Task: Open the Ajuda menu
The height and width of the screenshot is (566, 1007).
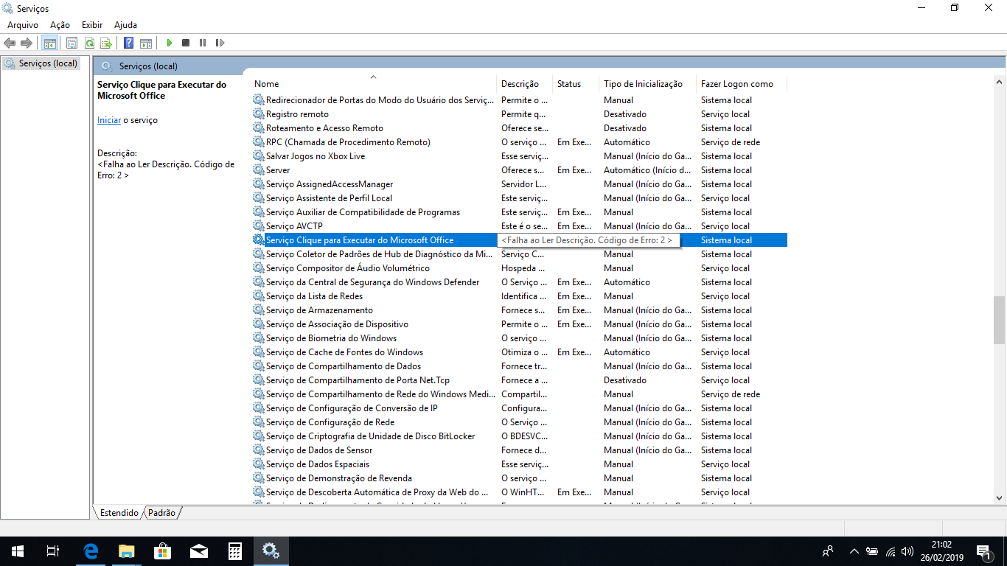Action: (x=125, y=25)
